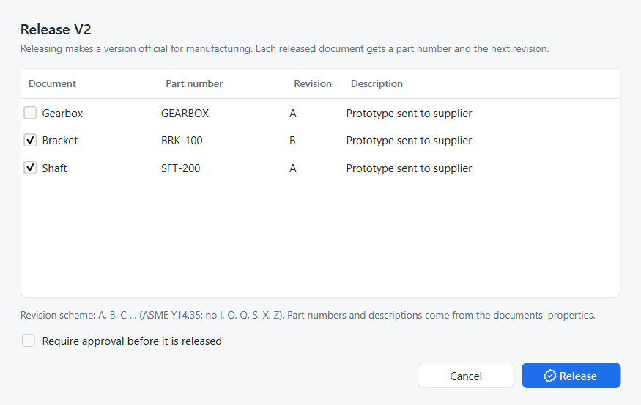Click the Bracket row description text

pos(409,141)
